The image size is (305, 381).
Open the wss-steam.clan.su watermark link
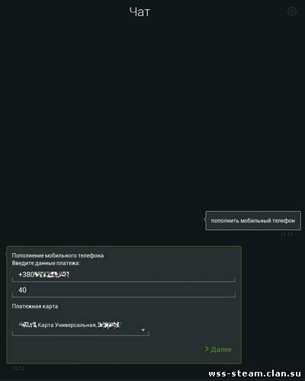point(255,373)
